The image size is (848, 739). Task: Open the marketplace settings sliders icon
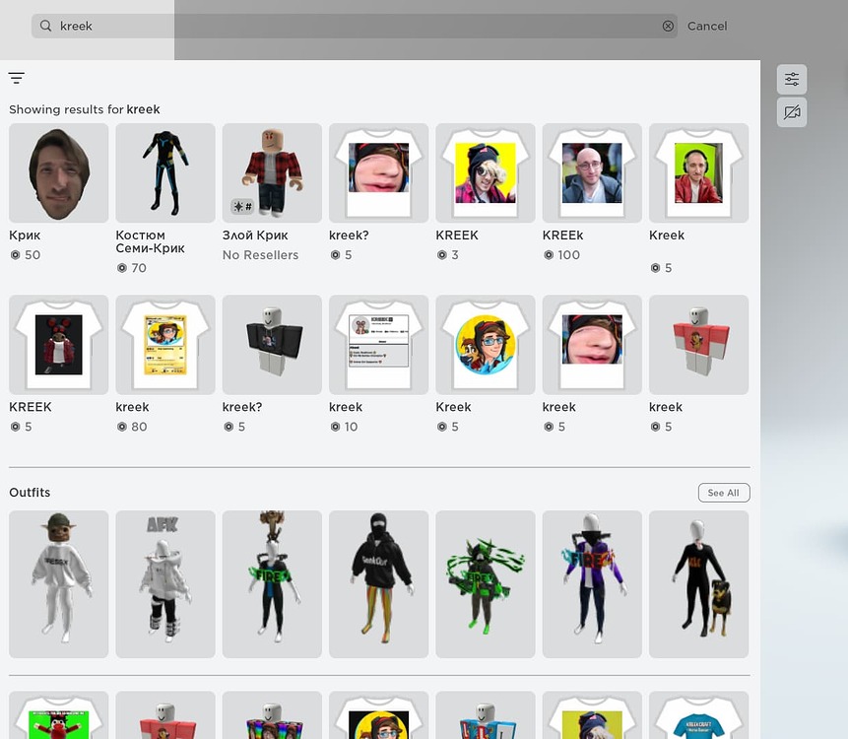[791, 79]
